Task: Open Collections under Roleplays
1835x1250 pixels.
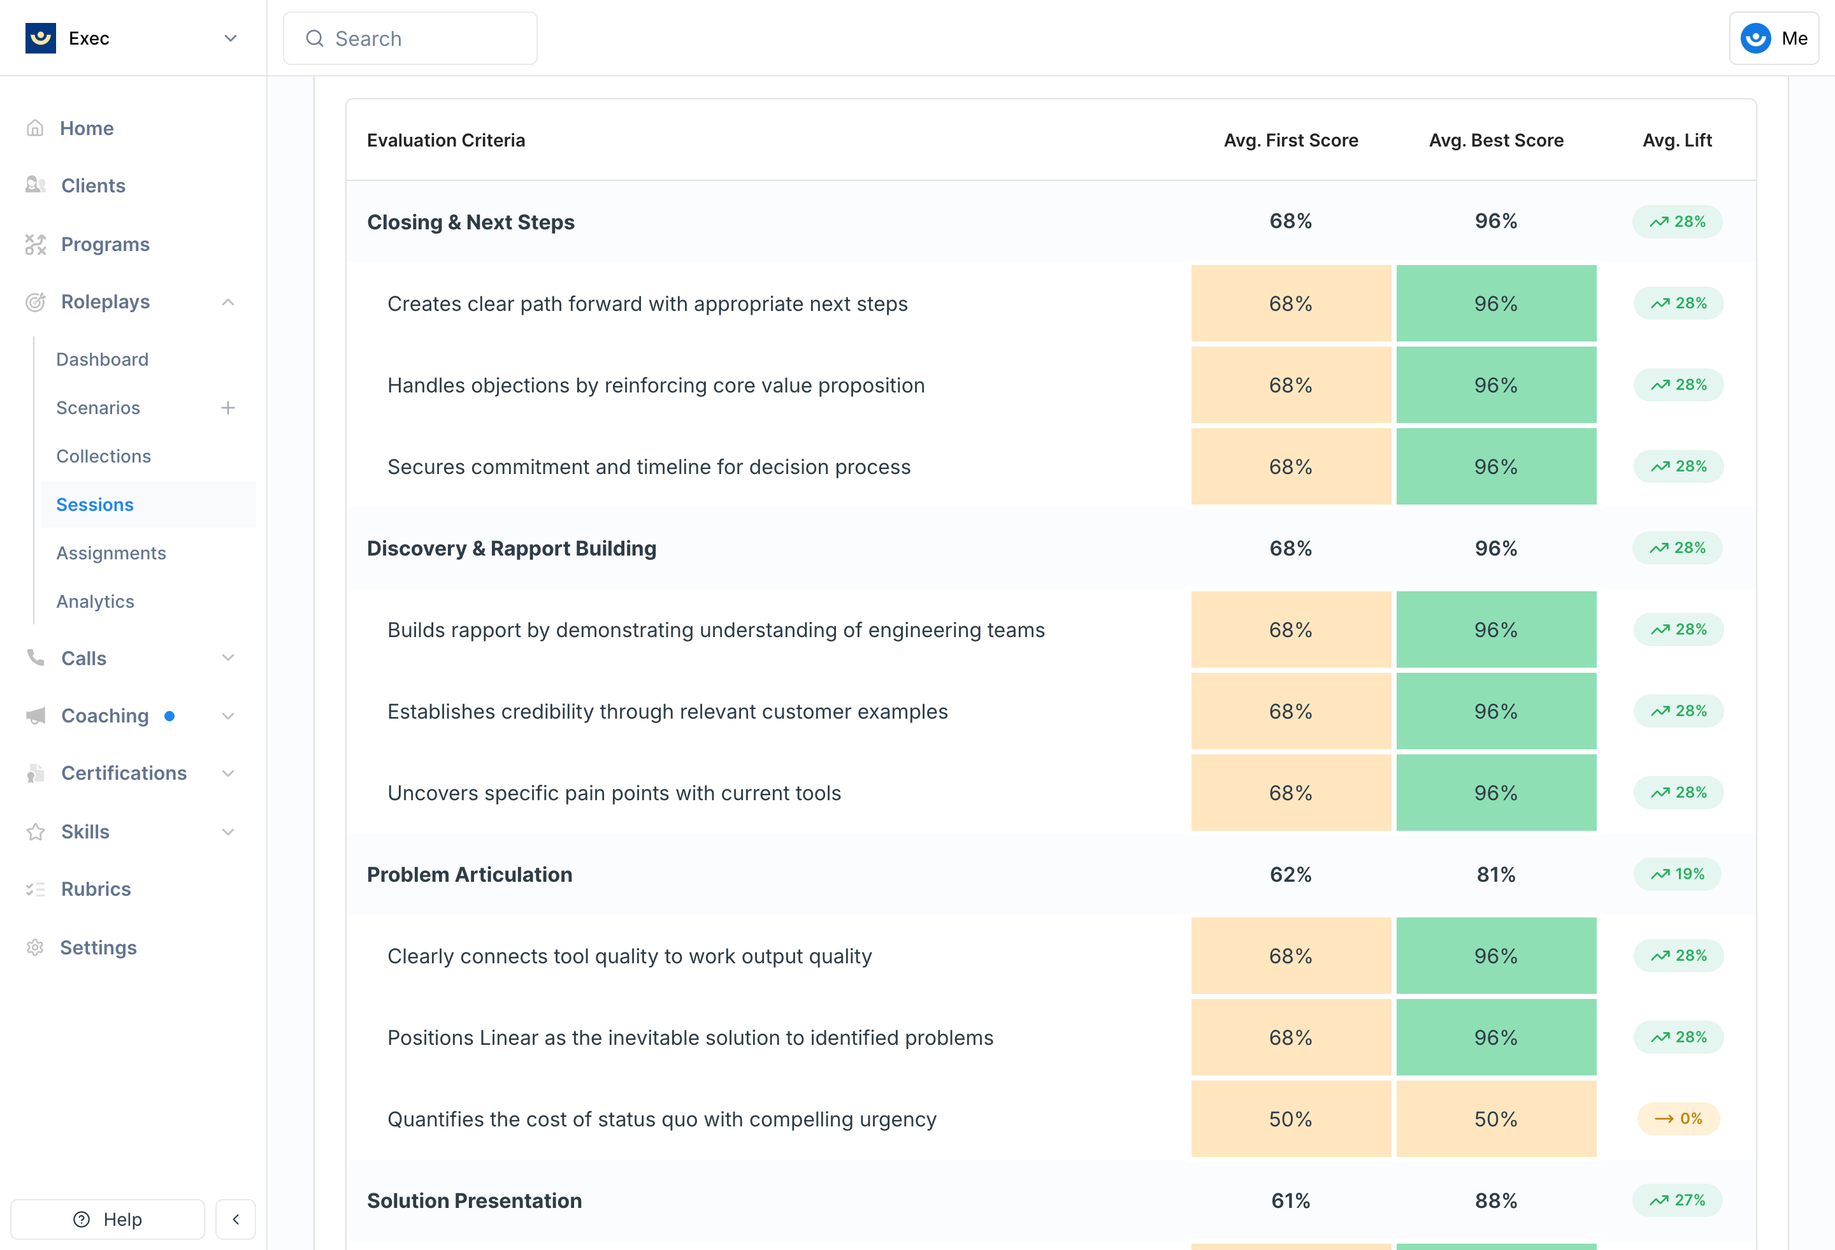Action: pos(103,456)
